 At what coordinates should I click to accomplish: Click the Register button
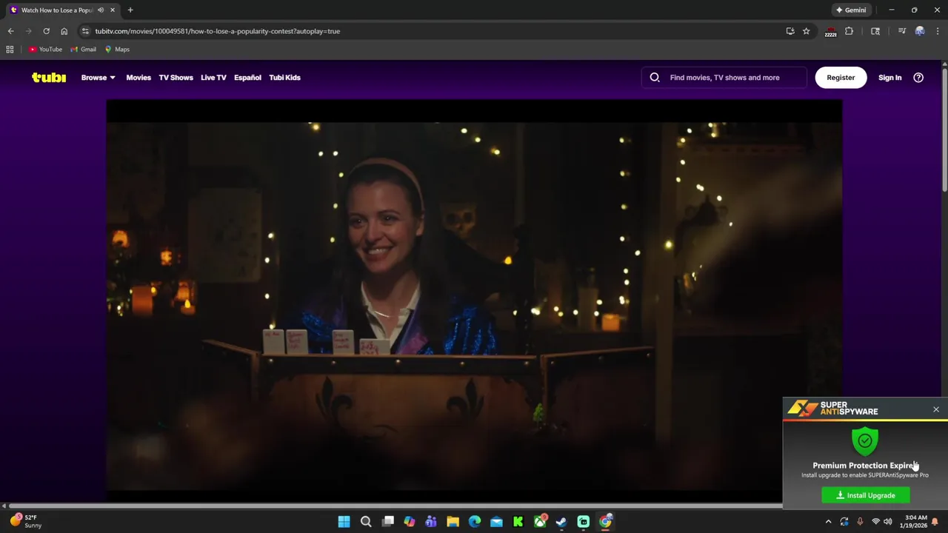click(x=841, y=77)
